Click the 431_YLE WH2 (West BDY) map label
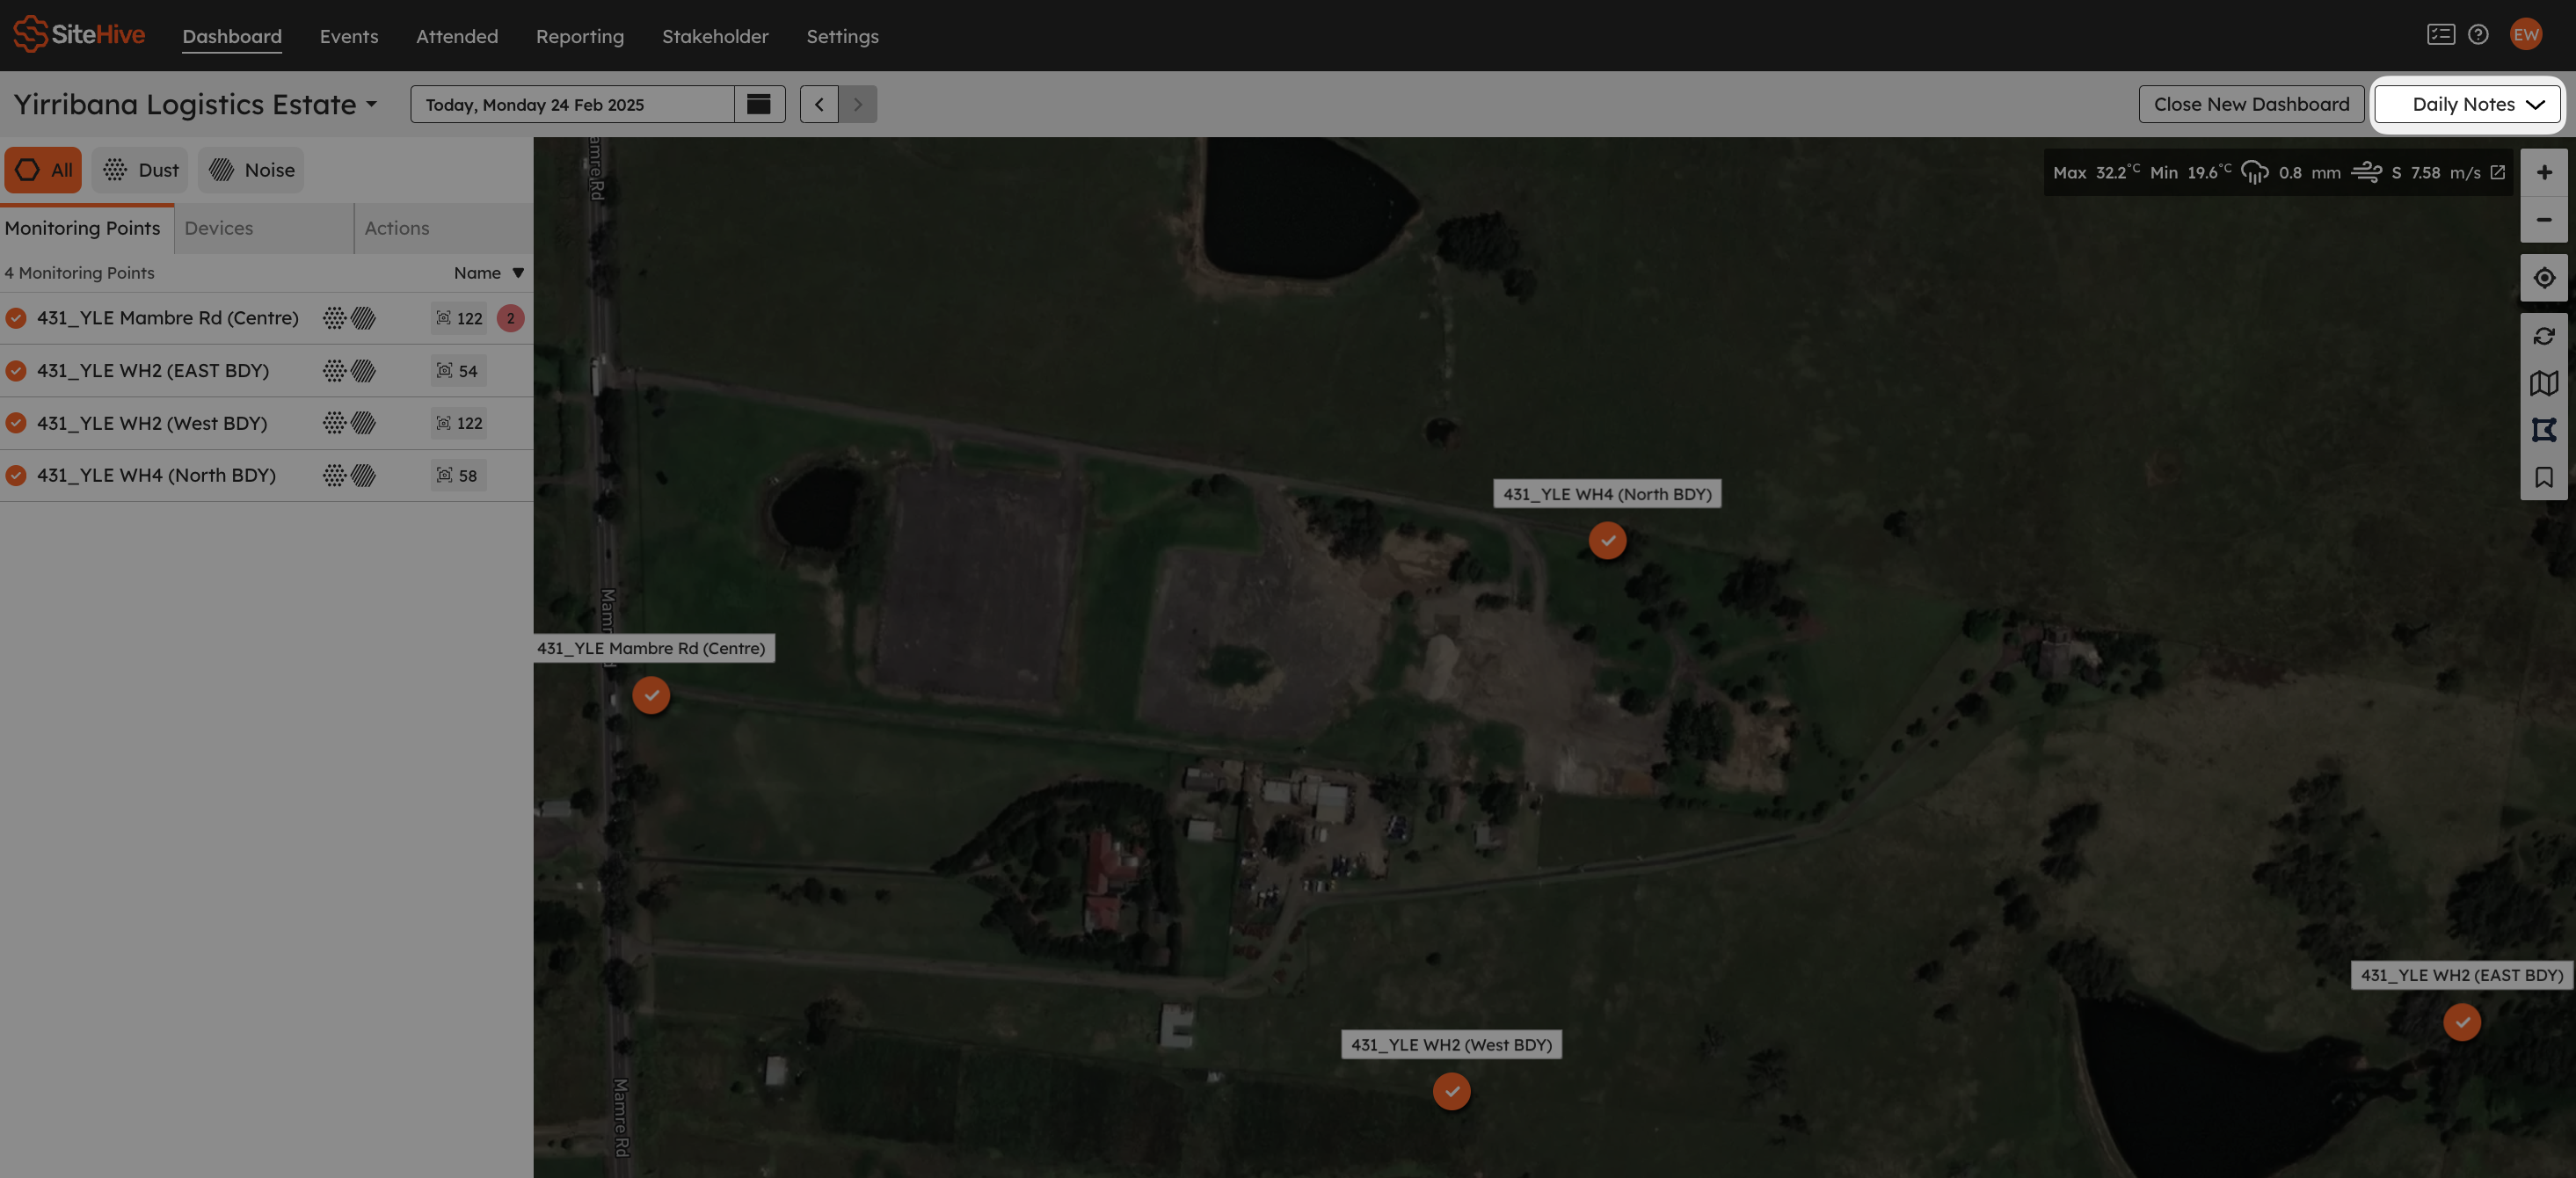 tap(1451, 1044)
